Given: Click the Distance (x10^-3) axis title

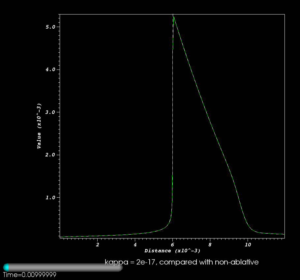Looking at the screenshot, I should [172, 251].
